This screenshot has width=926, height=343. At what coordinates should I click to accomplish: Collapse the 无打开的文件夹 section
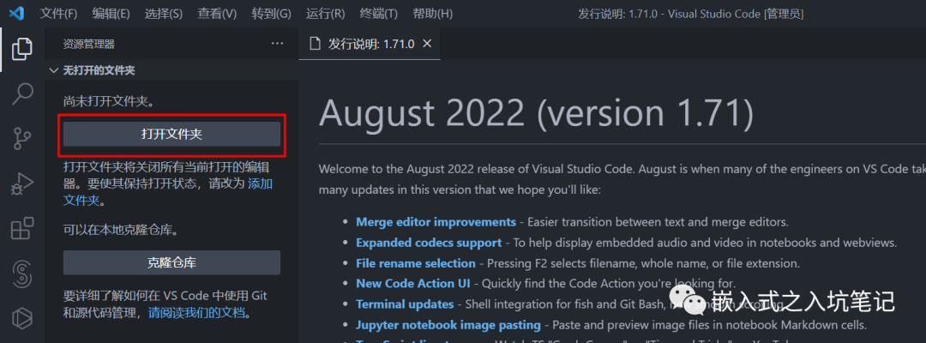(54, 70)
